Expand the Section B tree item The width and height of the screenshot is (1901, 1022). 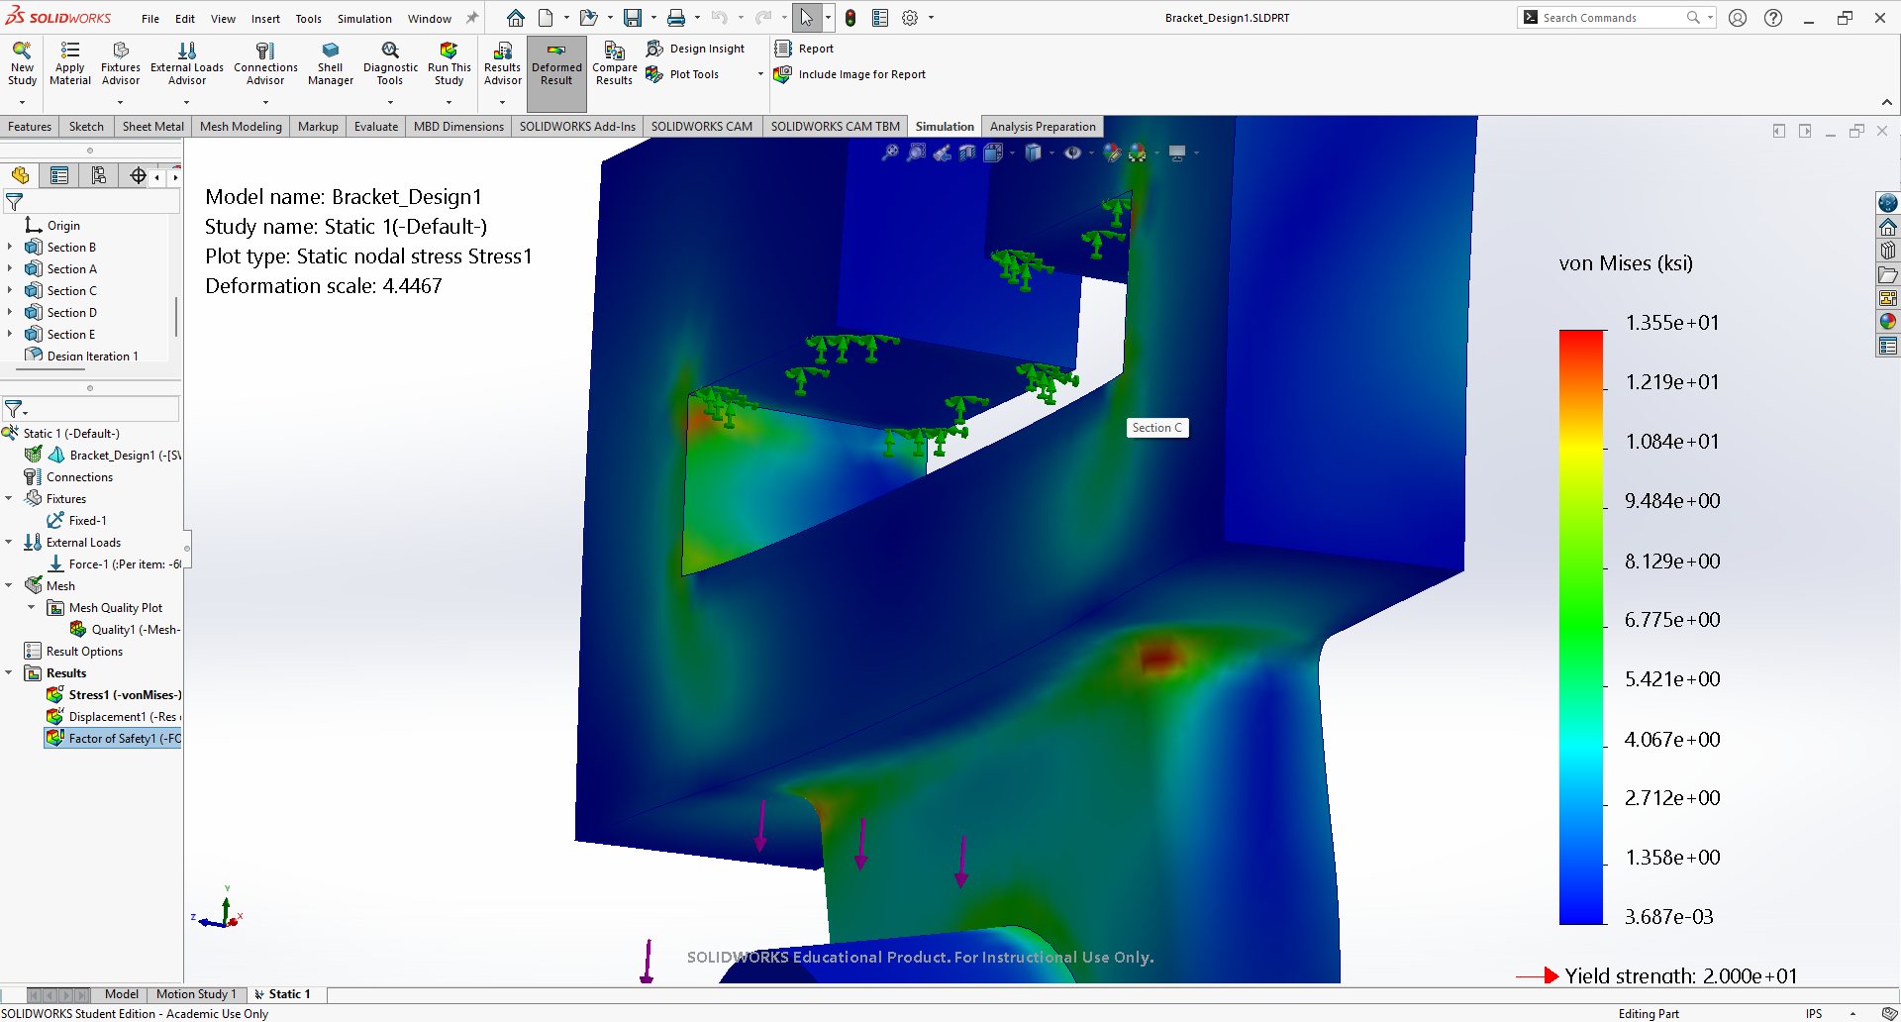point(10,248)
